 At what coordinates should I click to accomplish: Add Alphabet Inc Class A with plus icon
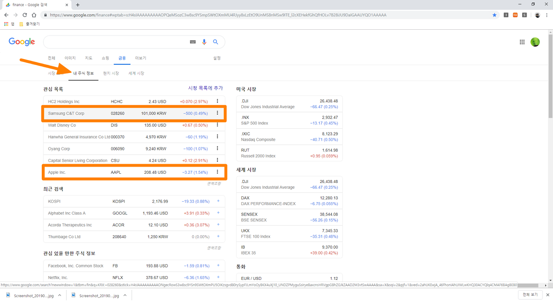point(218,213)
